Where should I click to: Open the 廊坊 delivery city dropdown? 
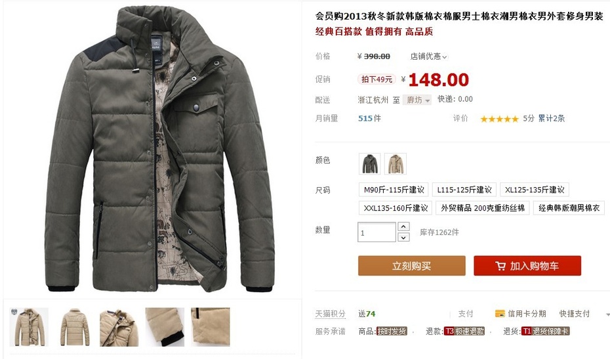tap(417, 100)
